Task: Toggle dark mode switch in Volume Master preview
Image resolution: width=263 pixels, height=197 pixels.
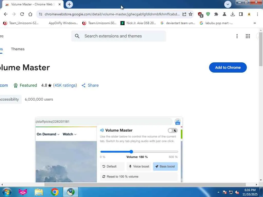Action: 173,130
